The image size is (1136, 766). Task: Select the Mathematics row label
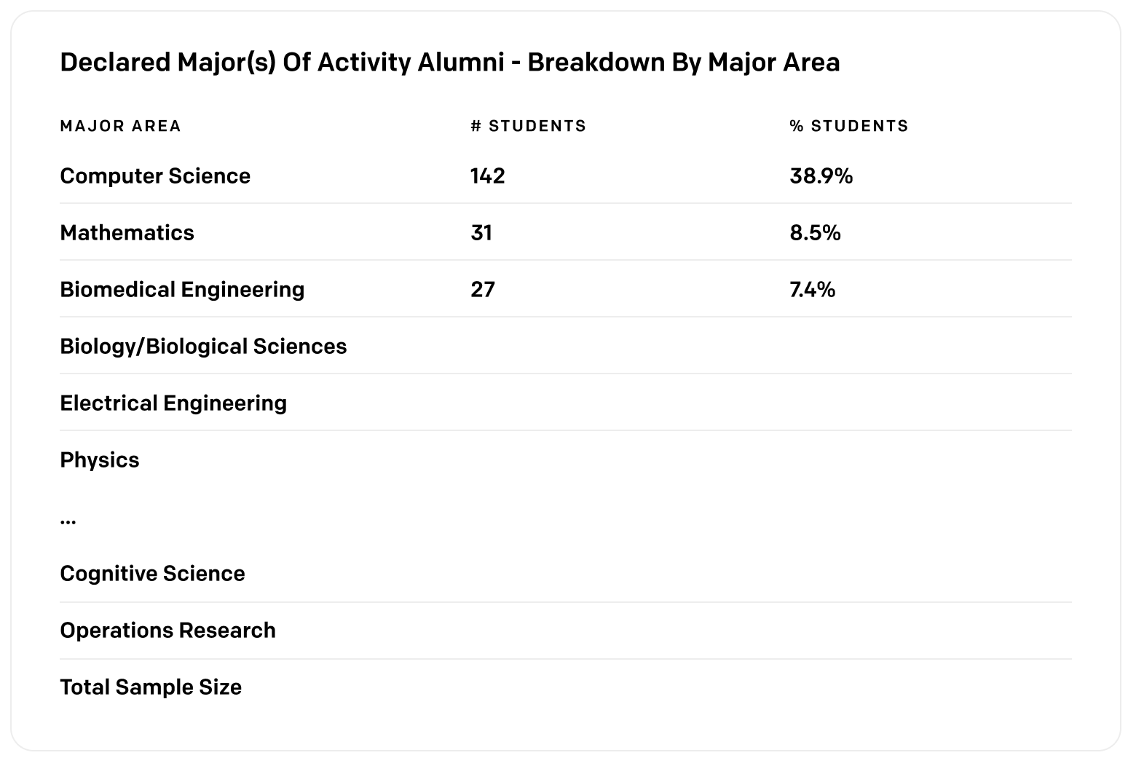pyautogui.click(x=127, y=233)
